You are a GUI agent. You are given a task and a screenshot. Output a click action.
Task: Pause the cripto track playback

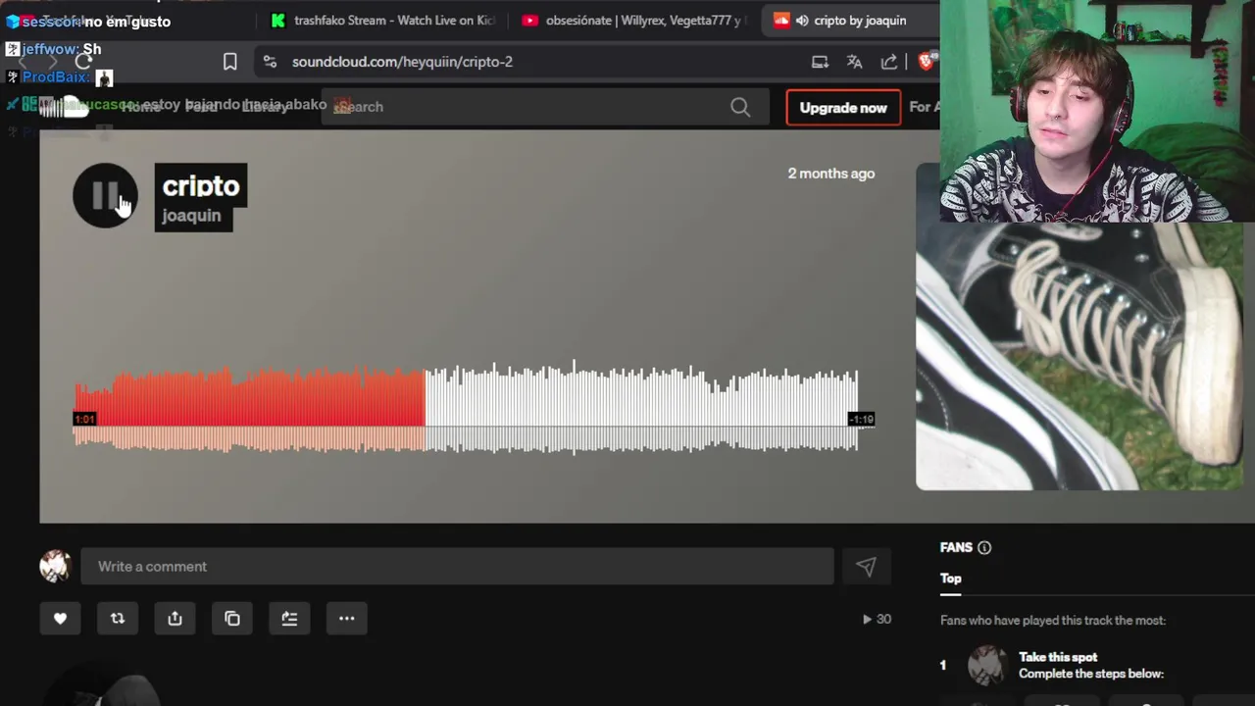pyautogui.click(x=105, y=195)
